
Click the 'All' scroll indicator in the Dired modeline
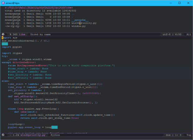click(x=189, y=34)
